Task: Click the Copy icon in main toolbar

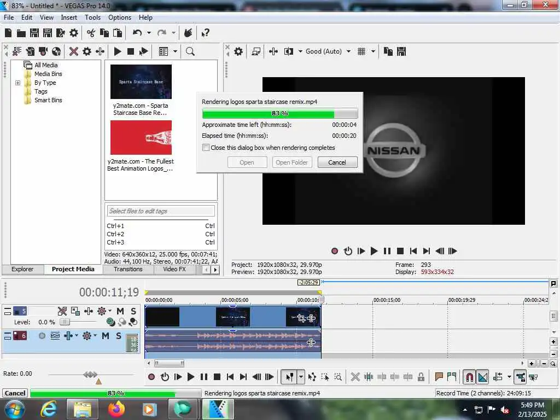Action: [104, 33]
